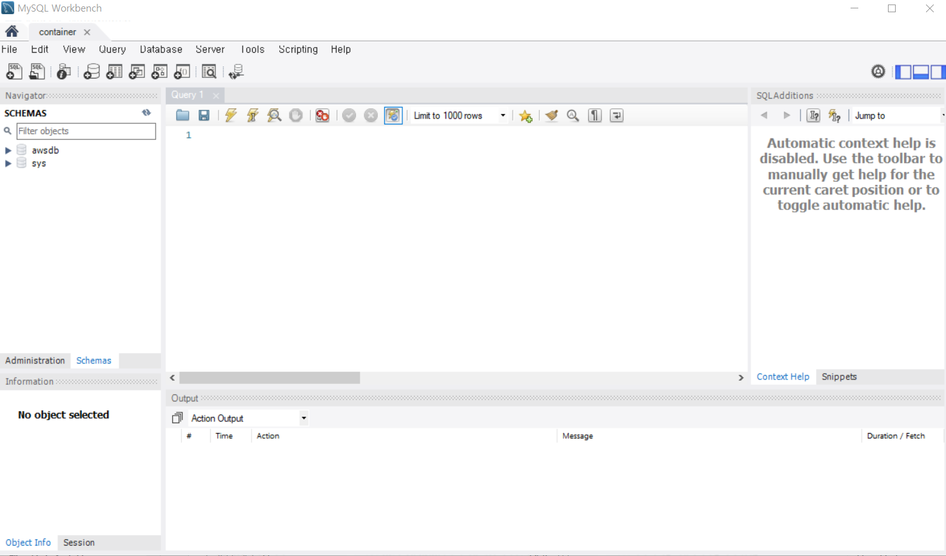Select the sys schema

tap(39, 164)
